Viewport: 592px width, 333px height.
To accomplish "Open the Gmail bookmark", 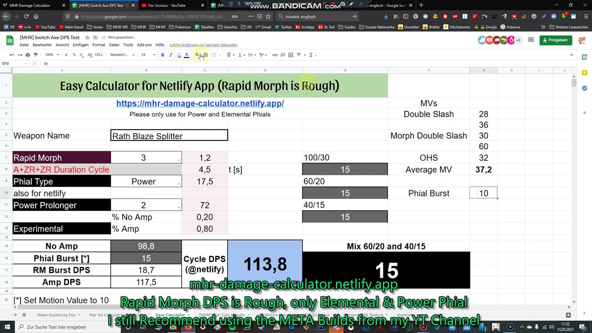I will point(263,27).
